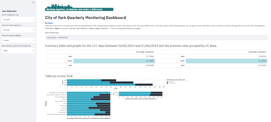271x122 pixels.
Task: Click the 'Bangladeshi or British Bangladeshi' ethnicity bar
Action: (89, 93)
